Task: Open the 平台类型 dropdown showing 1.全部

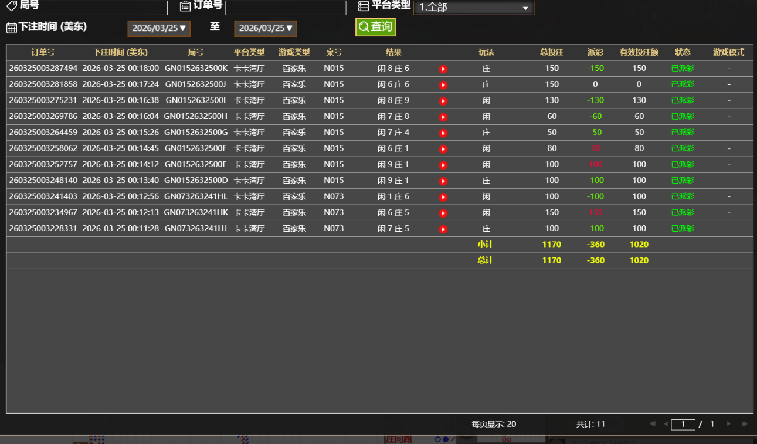Action: pos(473,8)
